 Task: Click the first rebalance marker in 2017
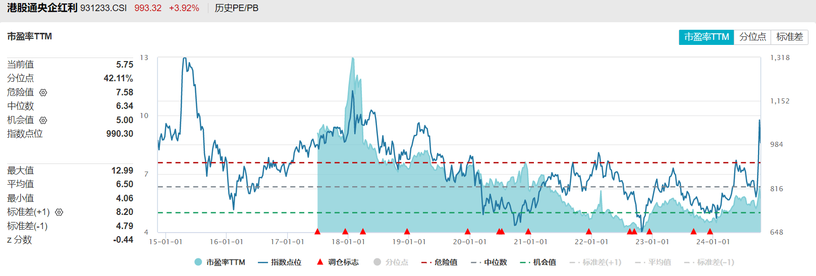317,232
